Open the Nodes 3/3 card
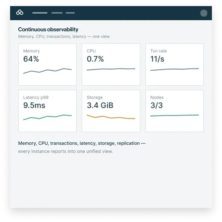The width and height of the screenshot is (222, 222). [x=175, y=111]
